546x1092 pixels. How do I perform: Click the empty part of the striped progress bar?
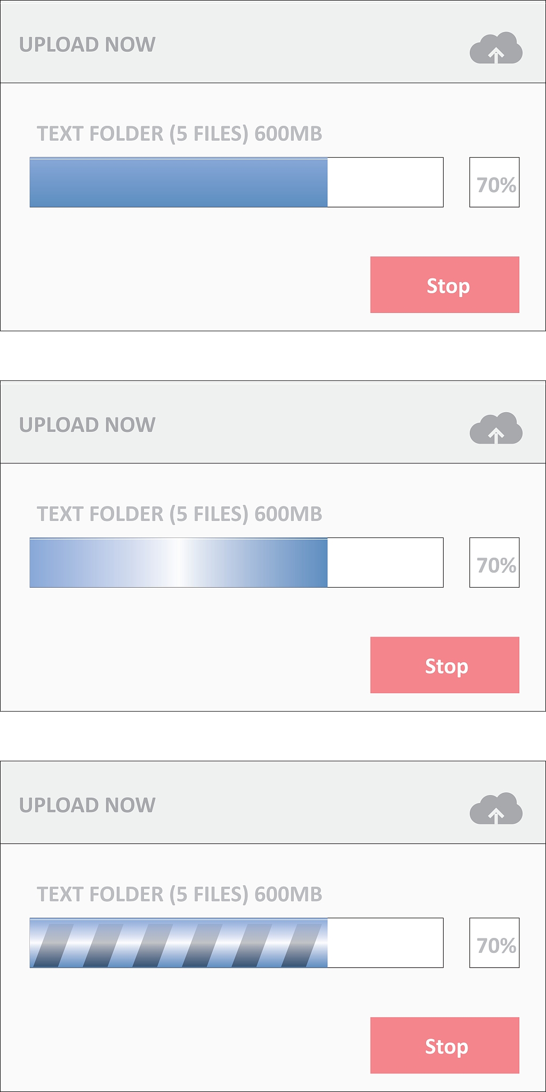pyautogui.click(x=385, y=943)
